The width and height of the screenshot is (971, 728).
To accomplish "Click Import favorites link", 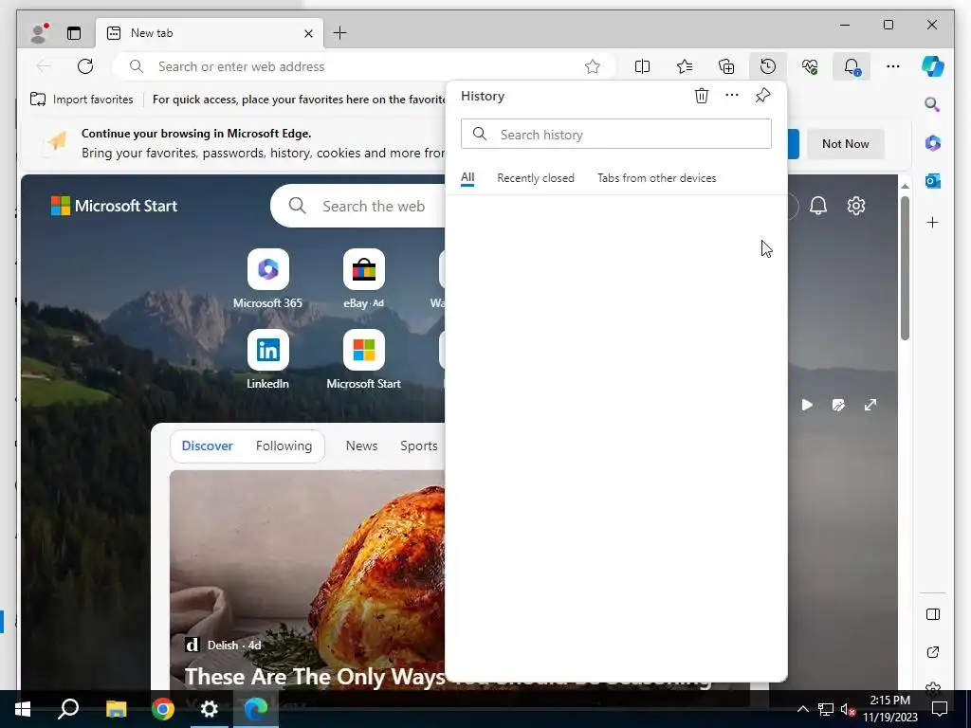I will [x=82, y=99].
